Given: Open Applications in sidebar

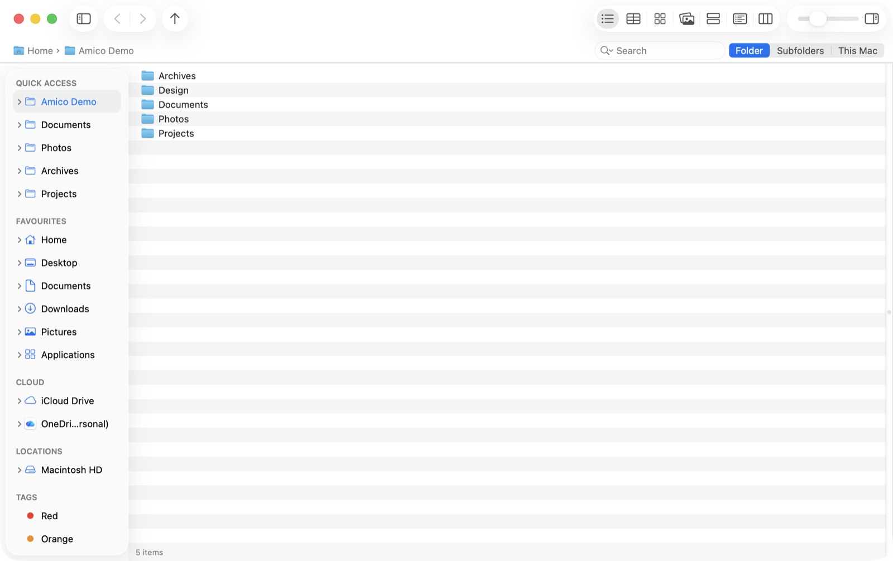Looking at the screenshot, I should (x=67, y=355).
